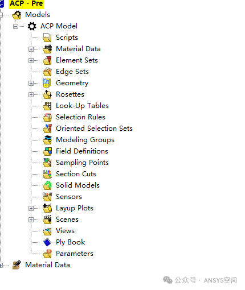The width and height of the screenshot is (245, 290).
Task: Click the Sensors folder icon
Action: coord(47,197)
